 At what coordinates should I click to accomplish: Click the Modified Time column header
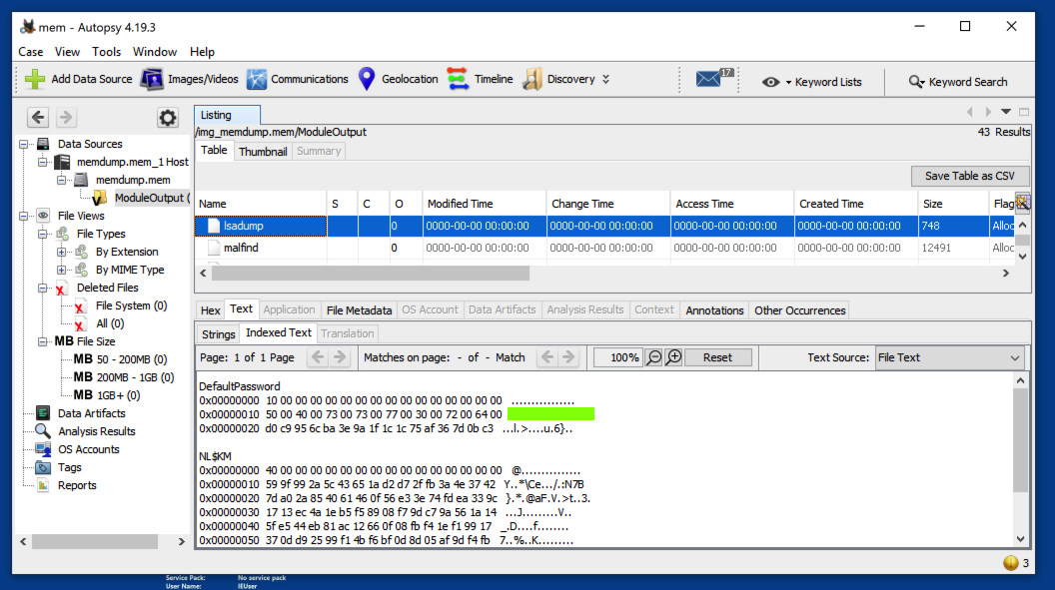point(484,204)
